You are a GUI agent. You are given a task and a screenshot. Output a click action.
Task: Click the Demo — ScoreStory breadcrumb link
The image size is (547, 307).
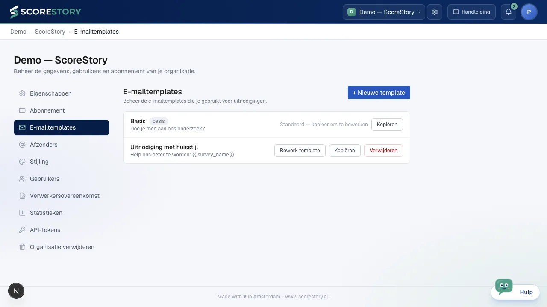pos(38,32)
